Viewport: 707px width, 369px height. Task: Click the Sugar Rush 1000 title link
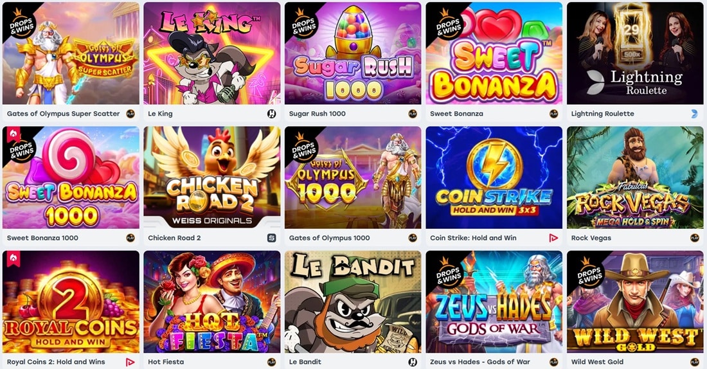318,114
